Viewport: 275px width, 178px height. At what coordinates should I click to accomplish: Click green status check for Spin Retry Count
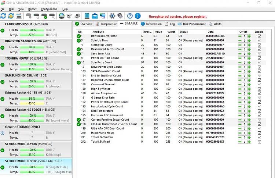pos(78,63)
